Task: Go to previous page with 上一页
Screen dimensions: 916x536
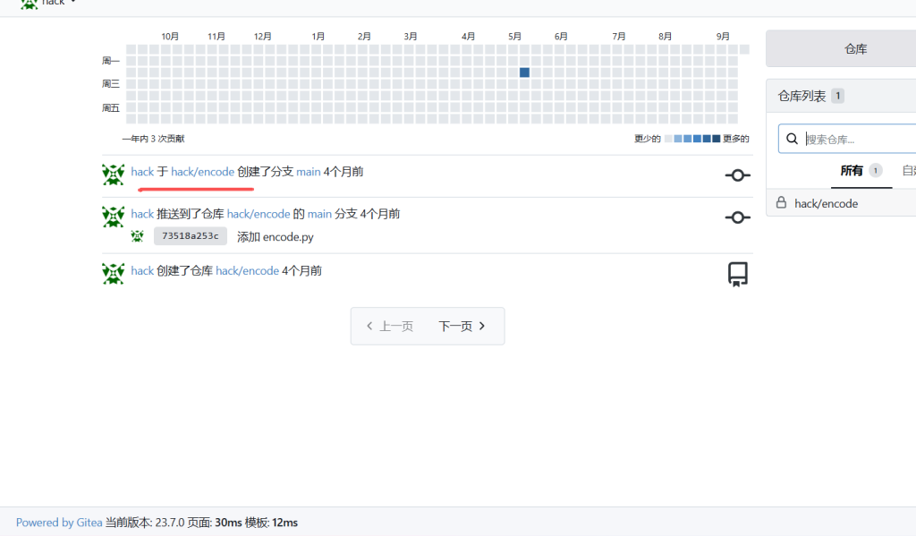Action: (x=389, y=326)
